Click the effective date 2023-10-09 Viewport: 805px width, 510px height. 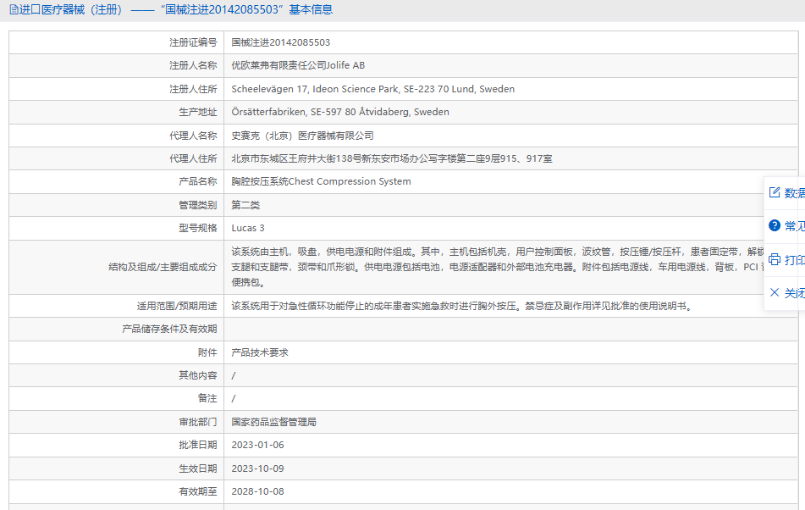(257, 468)
